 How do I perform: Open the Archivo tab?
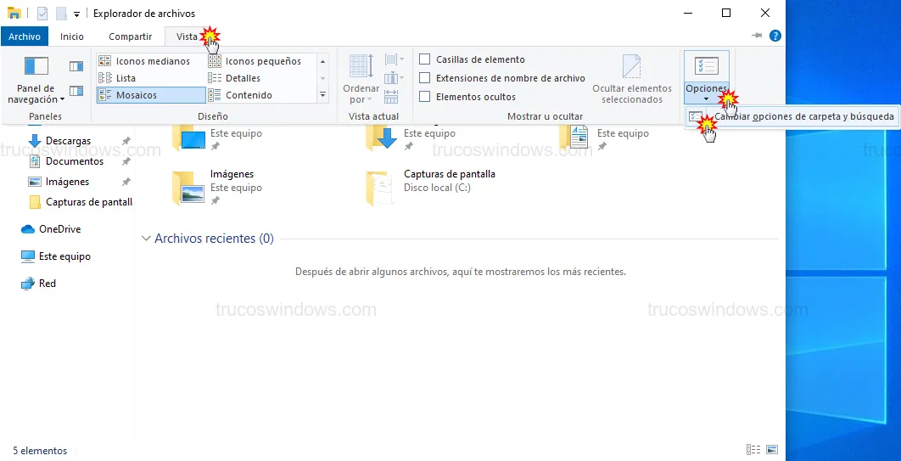pos(25,37)
